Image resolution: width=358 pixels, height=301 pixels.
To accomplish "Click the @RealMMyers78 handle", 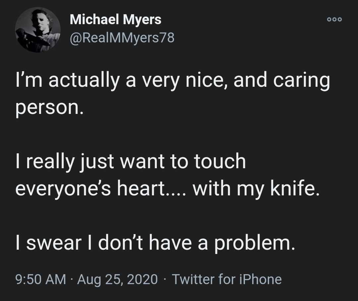I will tap(122, 38).
